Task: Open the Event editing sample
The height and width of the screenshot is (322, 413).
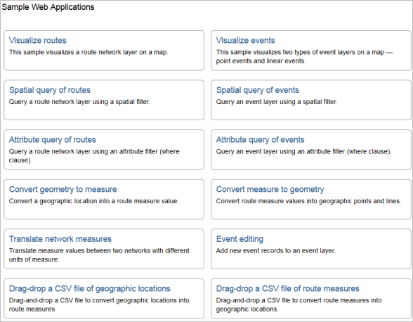Action: click(x=240, y=239)
